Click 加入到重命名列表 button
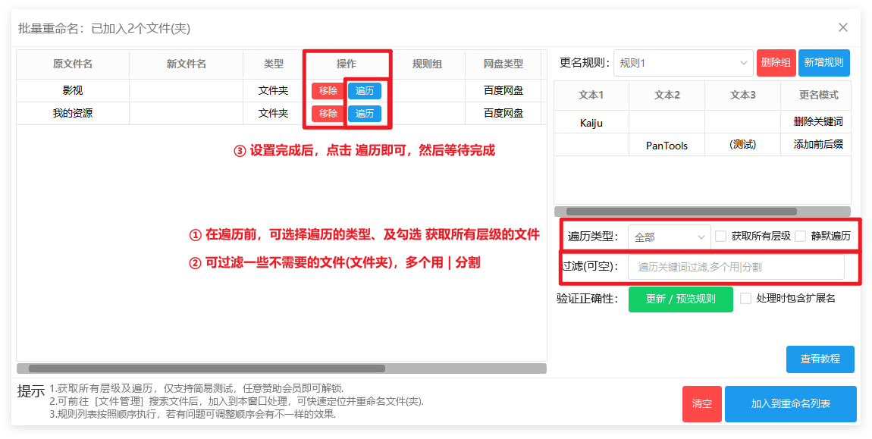The width and height of the screenshot is (872, 439). click(x=790, y=404)
